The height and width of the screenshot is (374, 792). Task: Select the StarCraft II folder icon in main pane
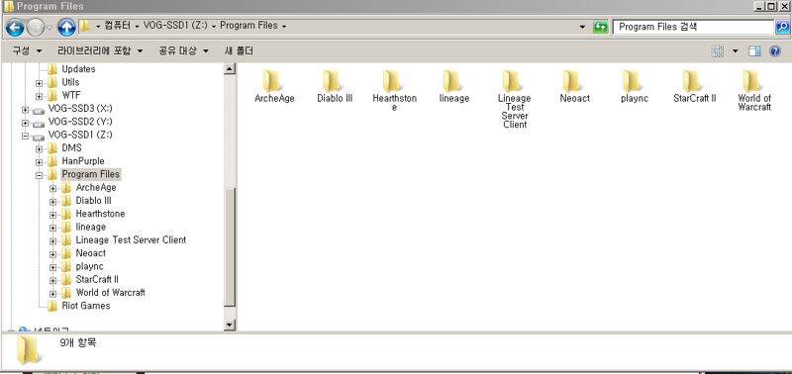(695, 86)
